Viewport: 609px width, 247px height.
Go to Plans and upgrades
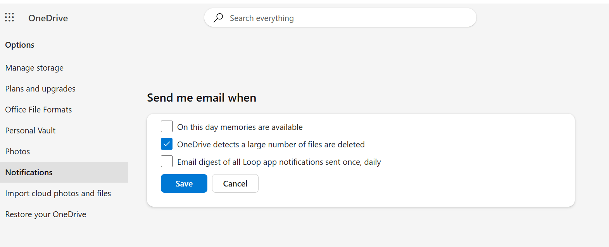[40, 89]
